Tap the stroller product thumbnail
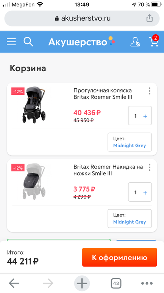Image resolution: width=164 pixels, height=293 pixels. point(34,105)
